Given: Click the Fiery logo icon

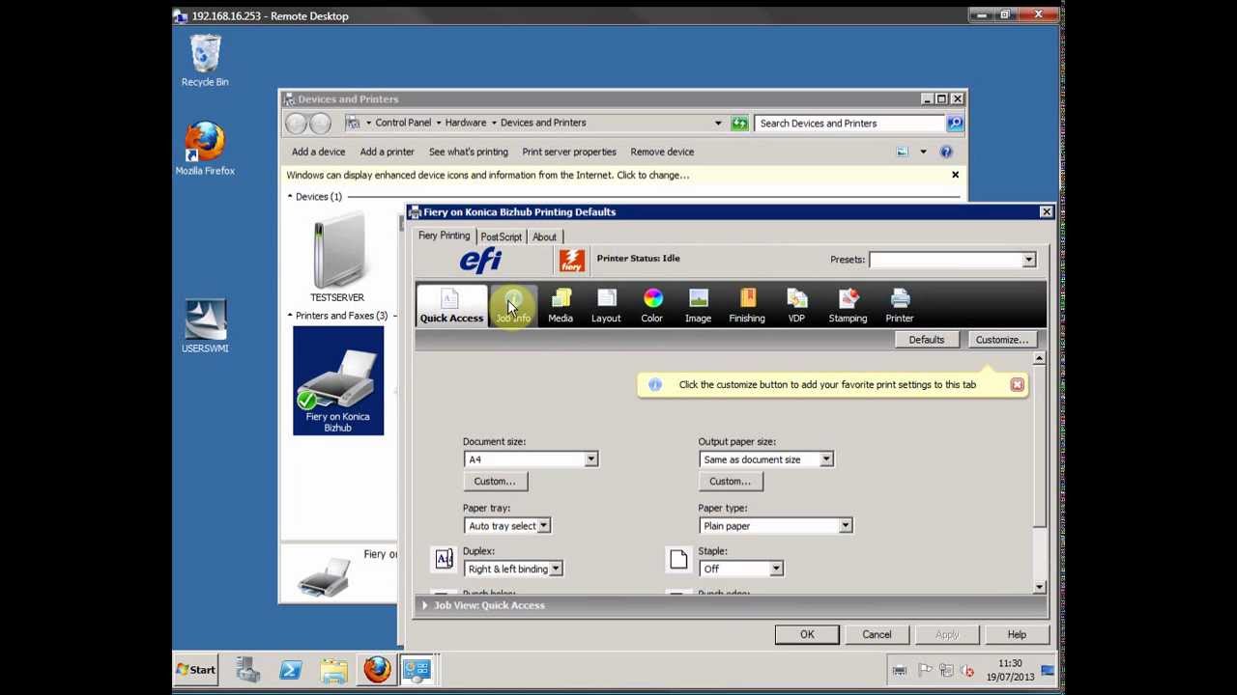Looking at the screenshot, I should (572, 260).
